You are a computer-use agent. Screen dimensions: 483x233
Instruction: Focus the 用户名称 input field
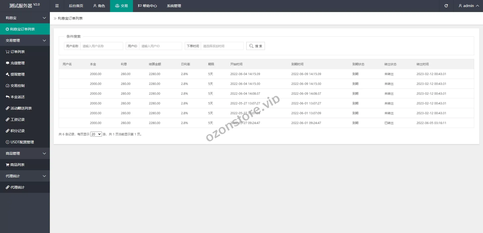[101, 46]
